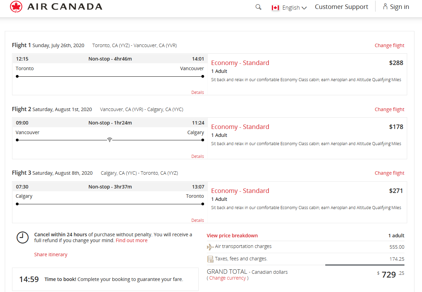
Task: Click the Flight 3 Saturday, August 8th heading
Action: click(x=52, y=173)
